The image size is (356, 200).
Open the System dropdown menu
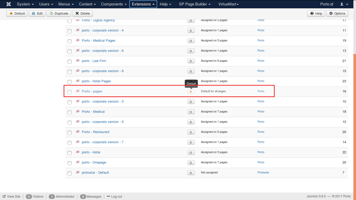[x=25, y=4]
